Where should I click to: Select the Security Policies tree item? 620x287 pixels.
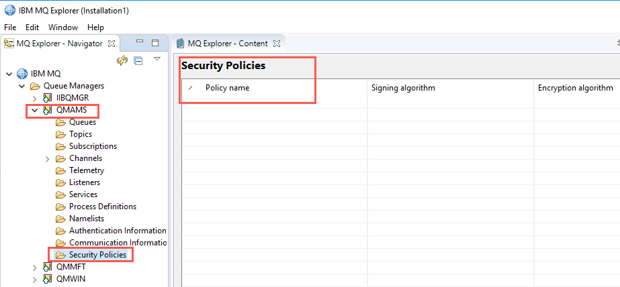[x=97, y=255]
